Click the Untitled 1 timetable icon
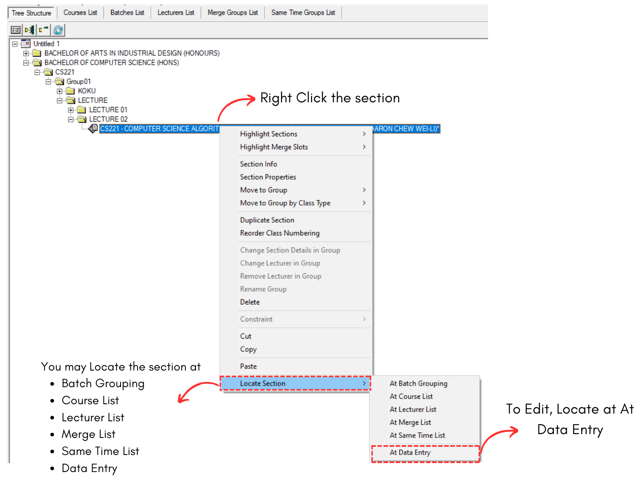Image resolution: width=637 pixels, height=478 pixels. (x=26, y=43)
